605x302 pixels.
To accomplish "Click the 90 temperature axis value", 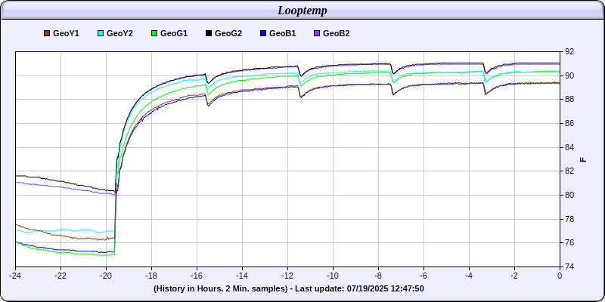I will pyautogui.click(x=569, y=75).
